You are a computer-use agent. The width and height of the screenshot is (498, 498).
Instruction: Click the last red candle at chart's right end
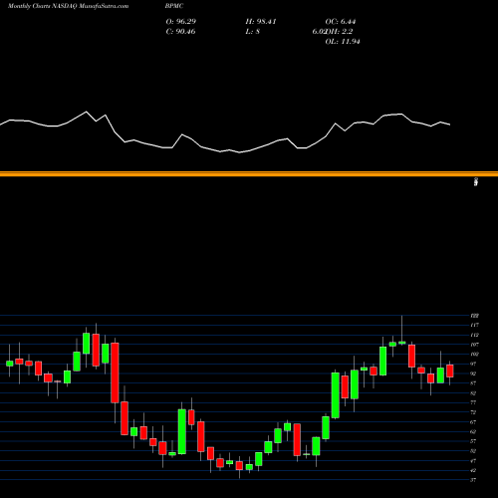tap(450, 371)
